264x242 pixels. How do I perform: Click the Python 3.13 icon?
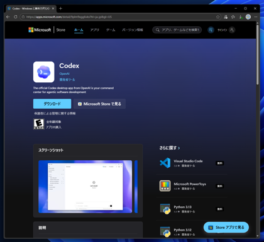point(165,209)
